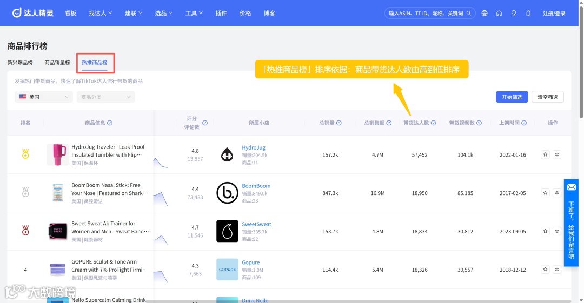Click Sweet Sweat Ab Trainer thumbnail

click(57, 231)
